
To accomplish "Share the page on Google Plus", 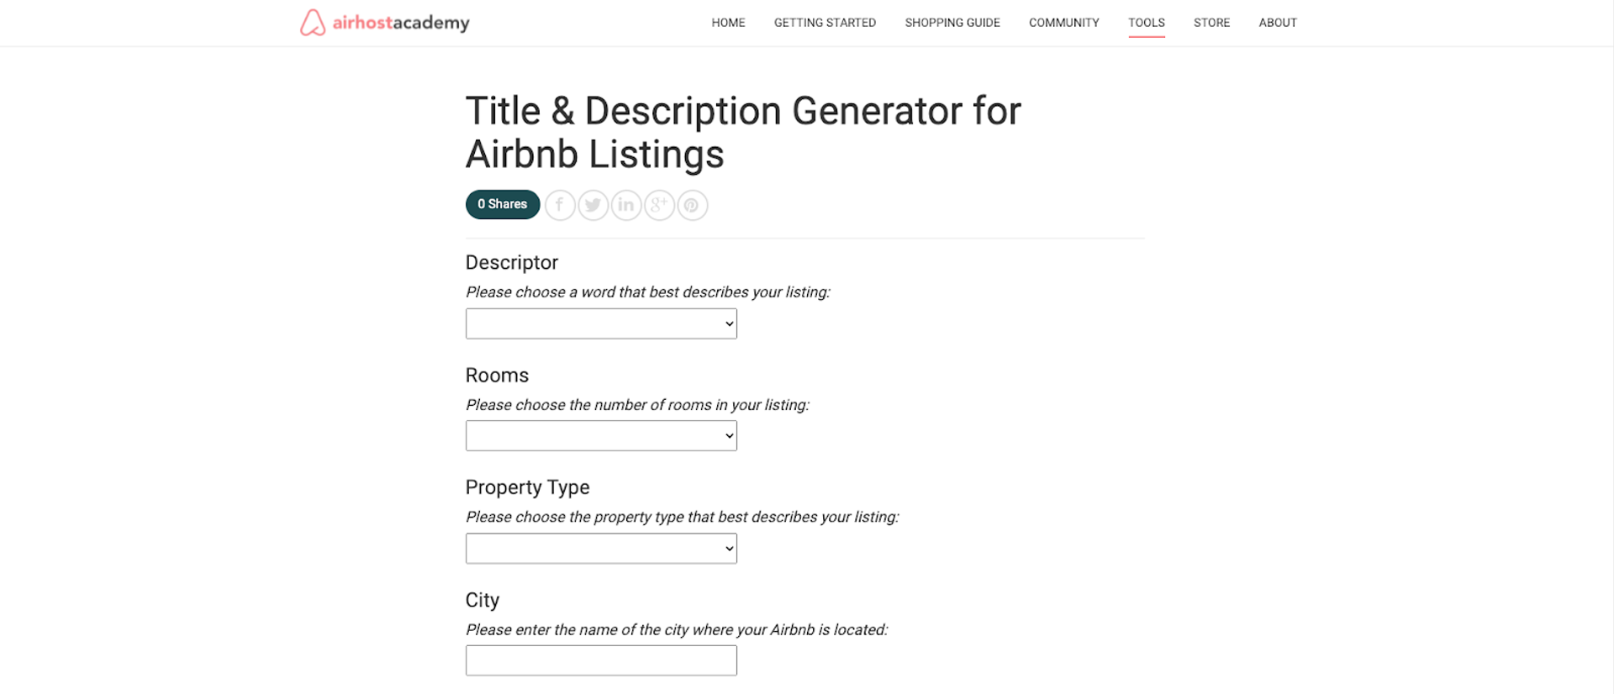I will [x=659, y=205].
